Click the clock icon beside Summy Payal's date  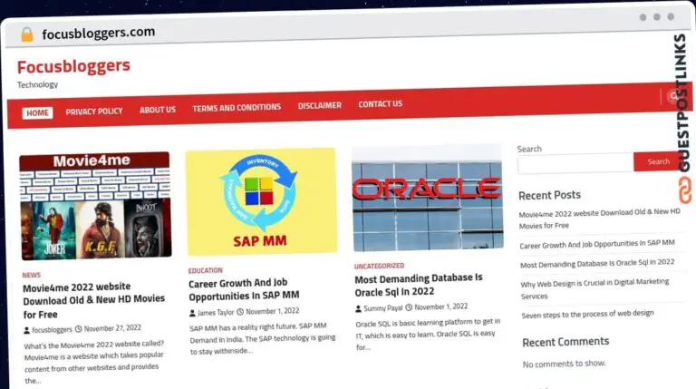point(409,307)
